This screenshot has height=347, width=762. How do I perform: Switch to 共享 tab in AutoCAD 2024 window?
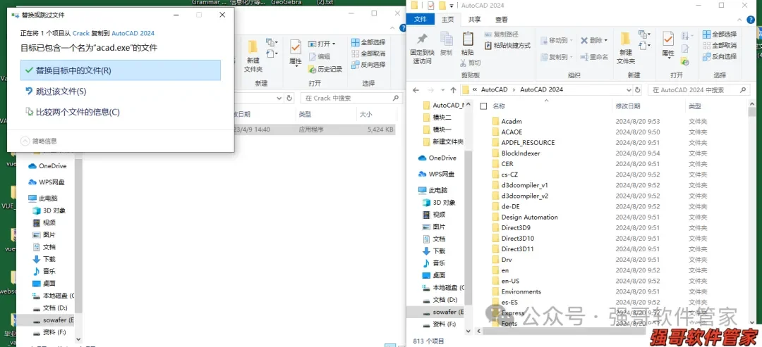(x=474, y=20)
